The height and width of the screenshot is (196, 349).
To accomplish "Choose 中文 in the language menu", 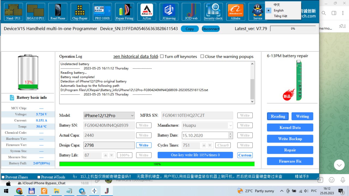I will [277, 5].
